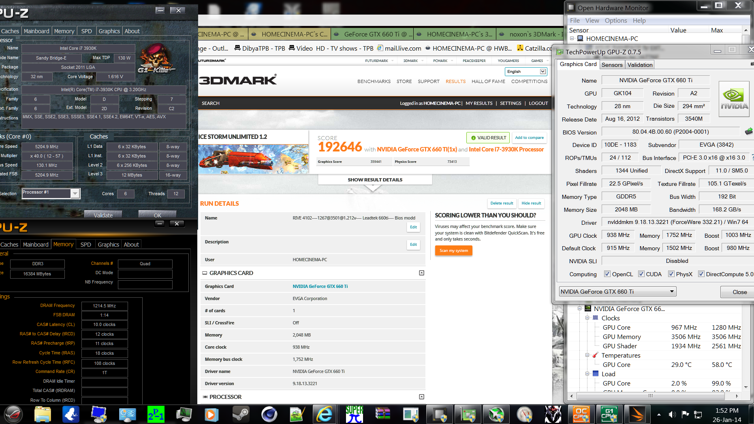
Task: Click the NVIDIA logo in GPU-Z
Action: [x=734, y=99]
